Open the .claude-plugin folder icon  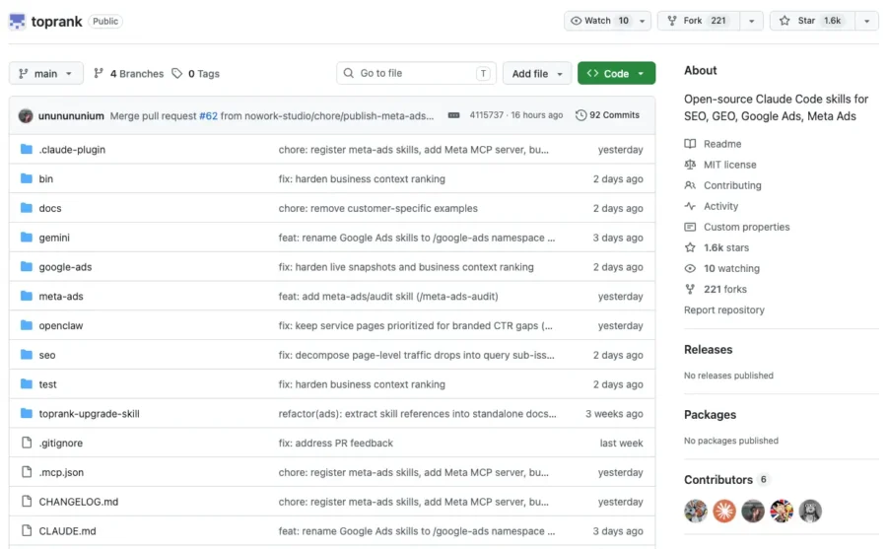point(26,150)
